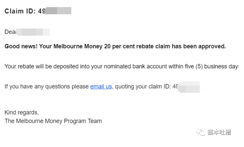Click the WeChat logo watermark icon
The image size is (244, 147).
pyautogui.click(x=200, y=132)
